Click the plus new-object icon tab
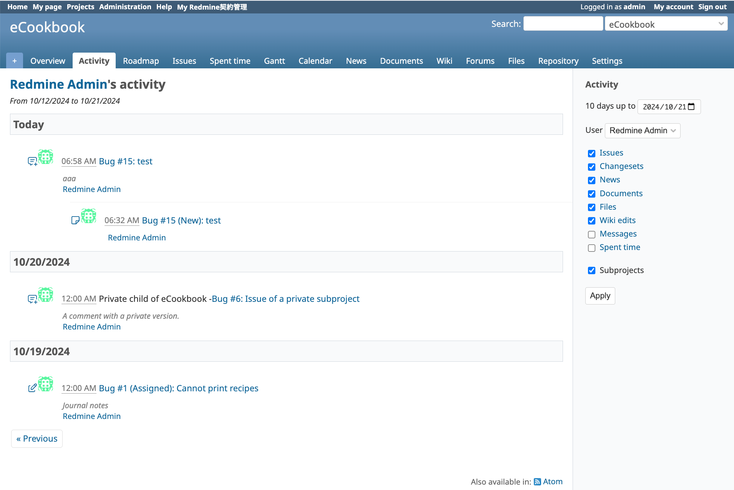 point(15,61)
